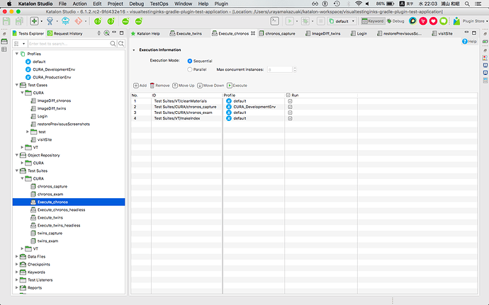Expand the test folder under CURA

click(28, 132)
